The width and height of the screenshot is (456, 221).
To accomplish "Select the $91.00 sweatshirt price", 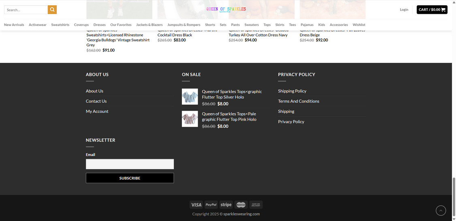I will pyautogui.click(x=109, y=50).
